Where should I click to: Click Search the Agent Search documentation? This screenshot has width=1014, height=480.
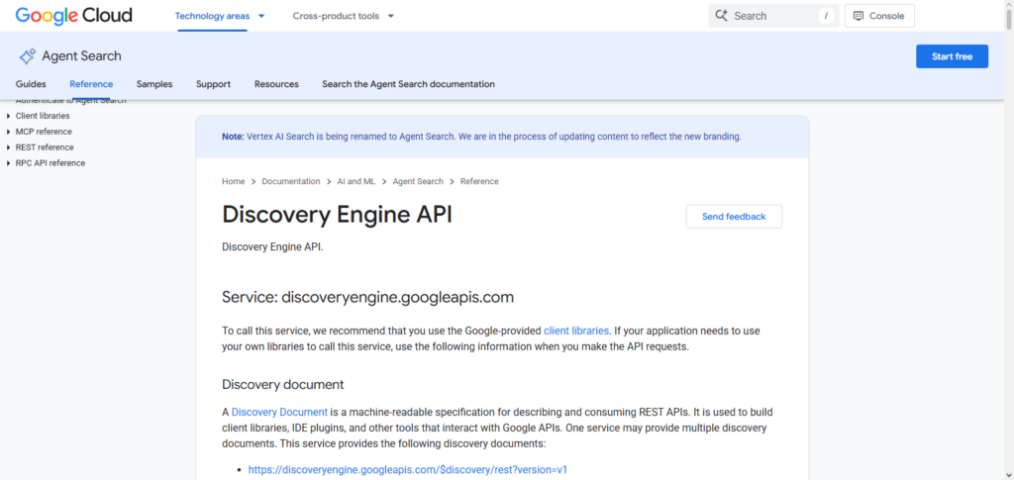point(409,84)
